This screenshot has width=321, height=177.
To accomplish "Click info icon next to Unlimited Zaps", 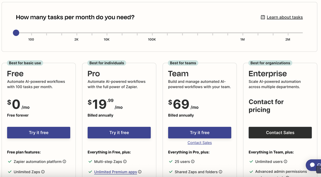I will [x=43, y=172].
